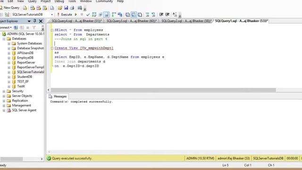Parse the query with the checkmark icon

pyautogui.click(x=88, y=15)
